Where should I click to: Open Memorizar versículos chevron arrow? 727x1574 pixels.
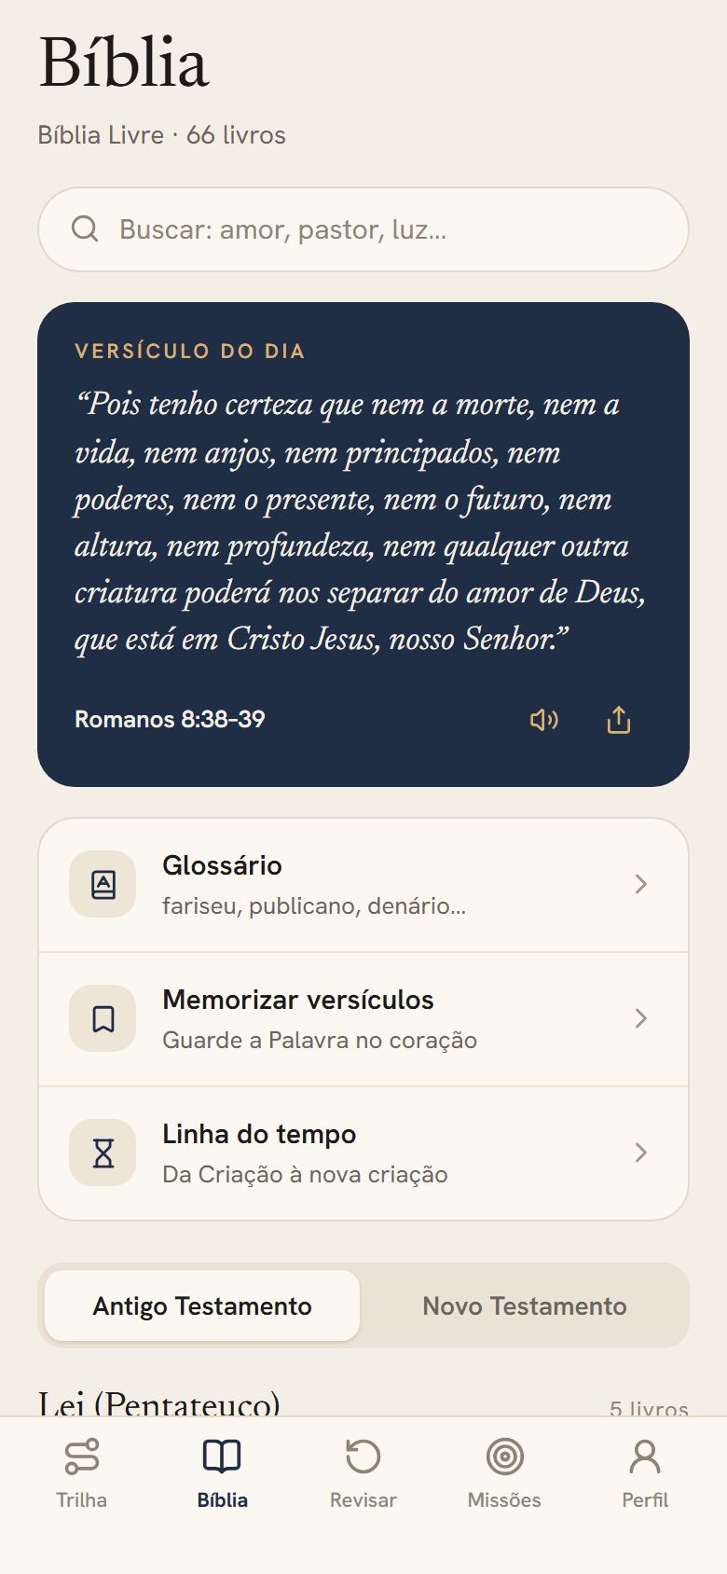(x=640, y=1018)
